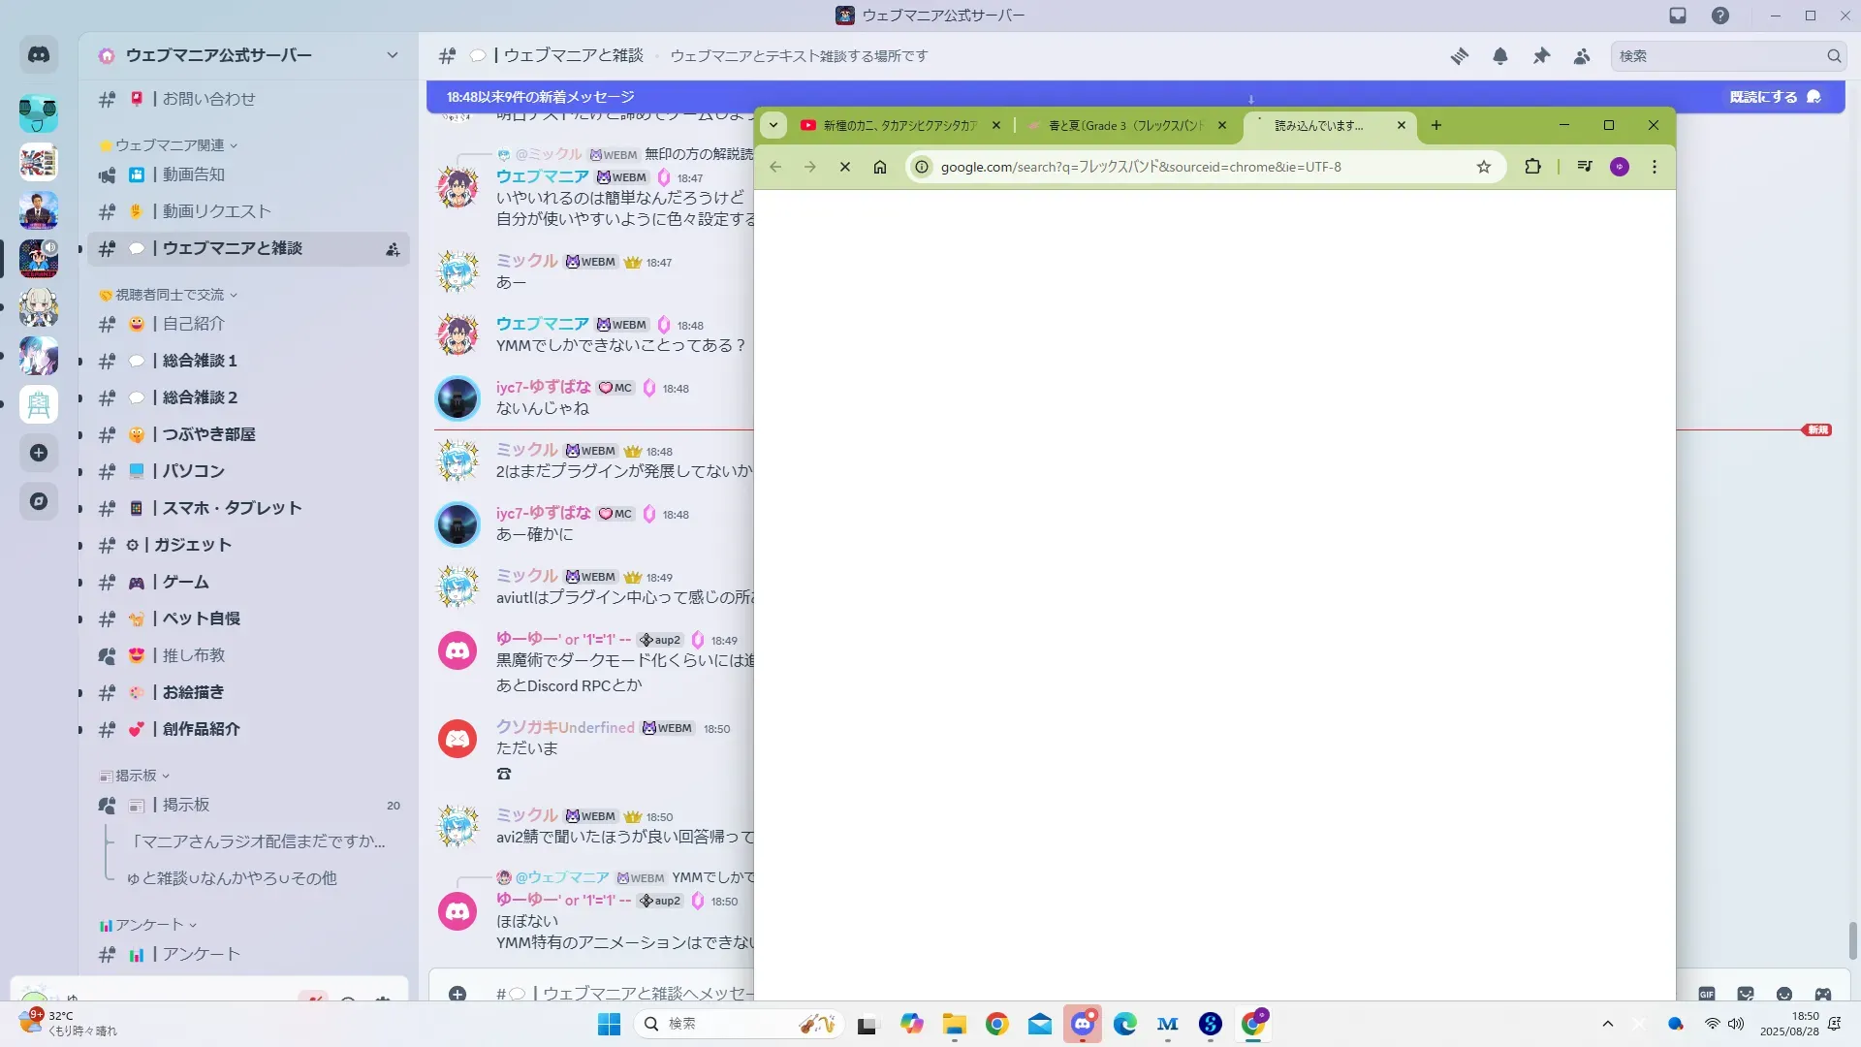Click Chrome address bar URL
The height and width of the screenshot is (1047, 1861).
tap(1140, 167)
